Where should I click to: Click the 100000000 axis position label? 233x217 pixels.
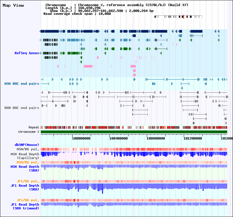(81, 139)
